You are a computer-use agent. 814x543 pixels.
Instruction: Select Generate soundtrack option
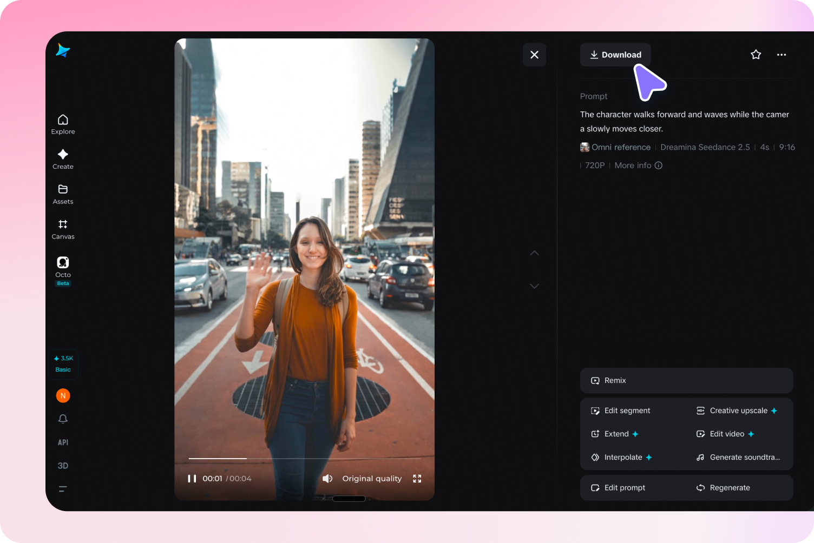(x=738, y=457)
